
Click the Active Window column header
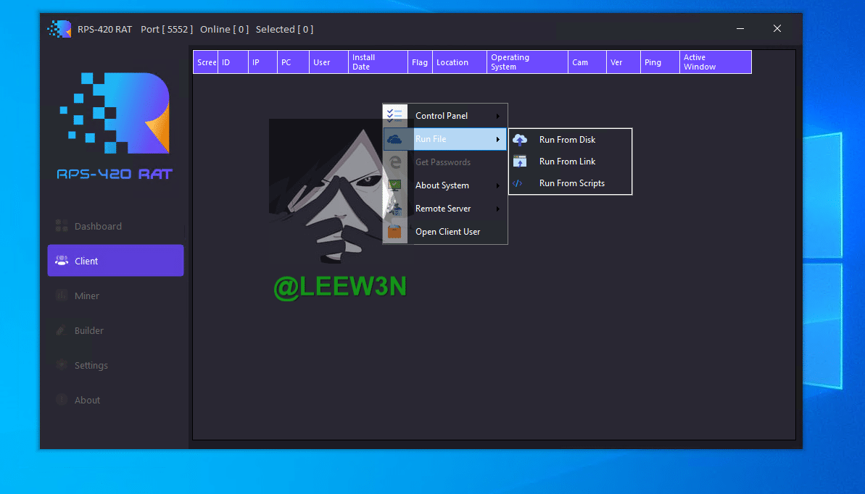click(715, 62)
